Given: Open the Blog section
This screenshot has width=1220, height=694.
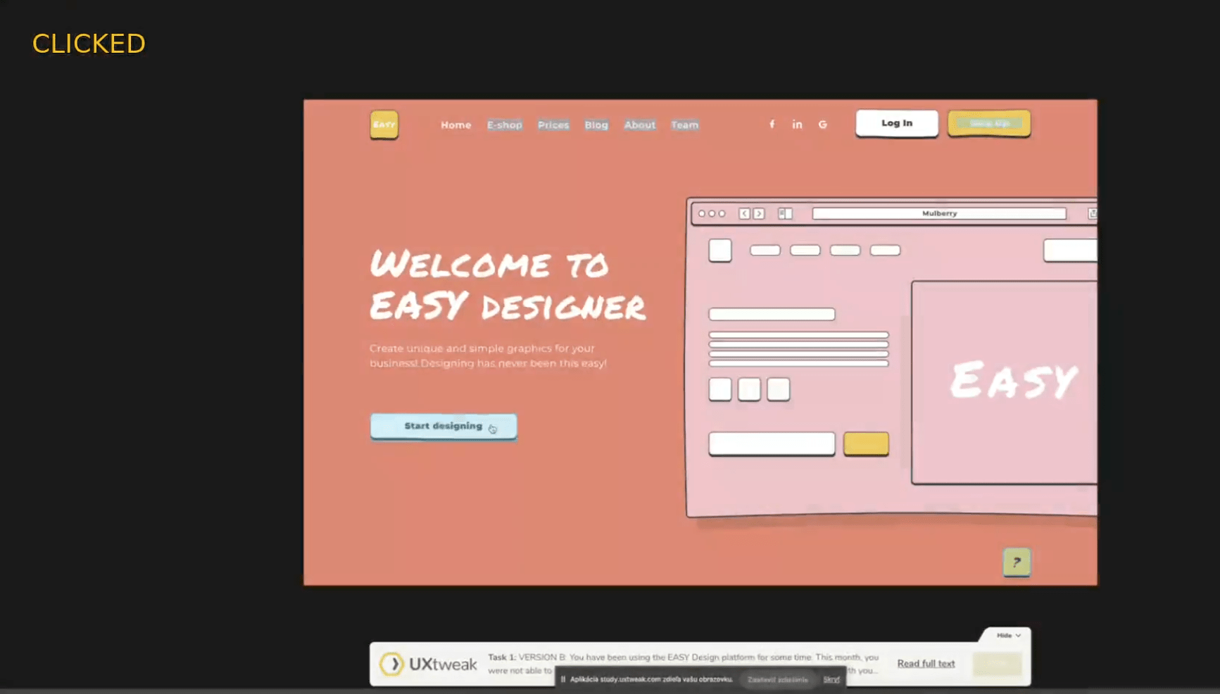Looking at the screenshot, I should [x=596, y=125].
